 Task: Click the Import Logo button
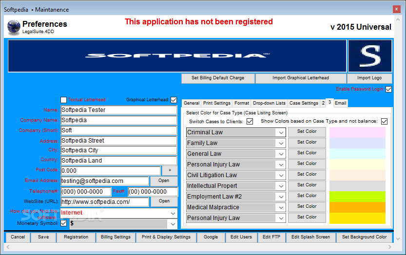(x=369, y=78)
